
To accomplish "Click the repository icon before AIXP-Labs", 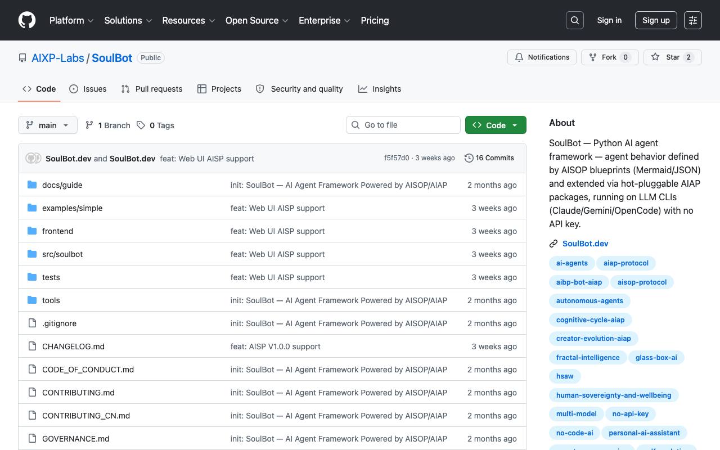I will tap(22, 58).
